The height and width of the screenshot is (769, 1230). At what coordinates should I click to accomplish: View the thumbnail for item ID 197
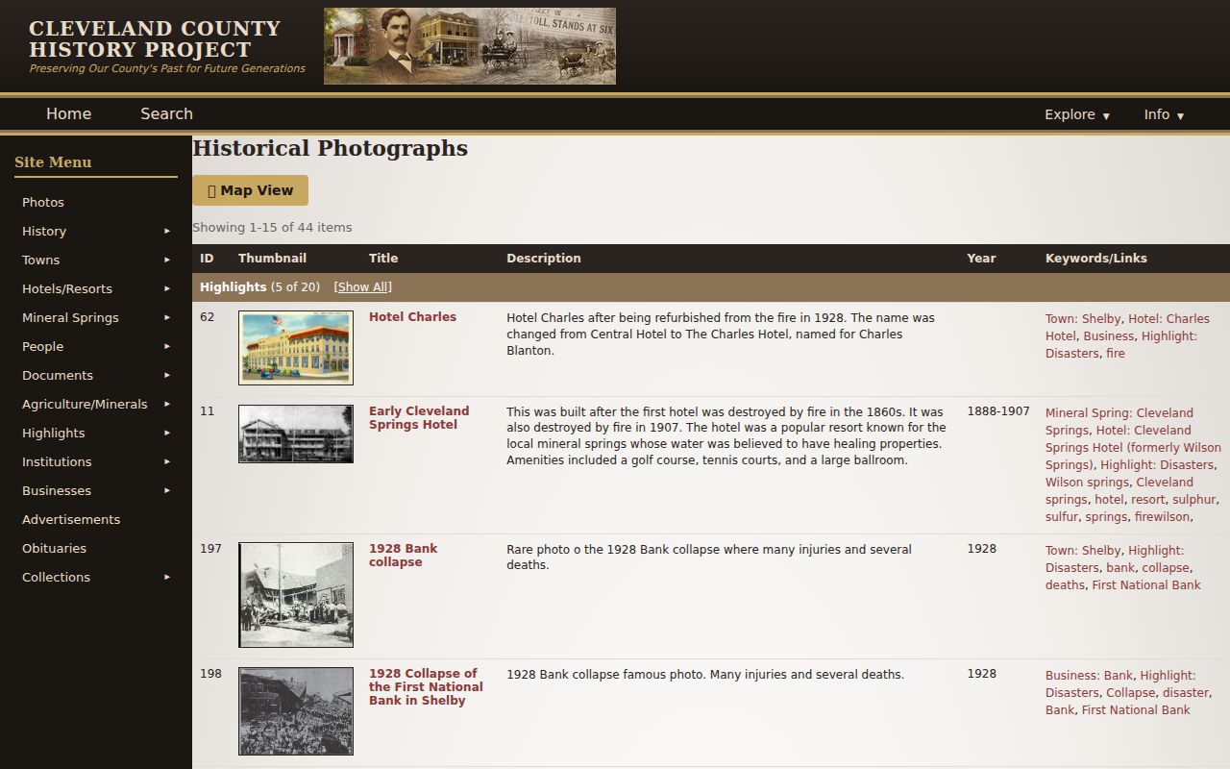296,595
